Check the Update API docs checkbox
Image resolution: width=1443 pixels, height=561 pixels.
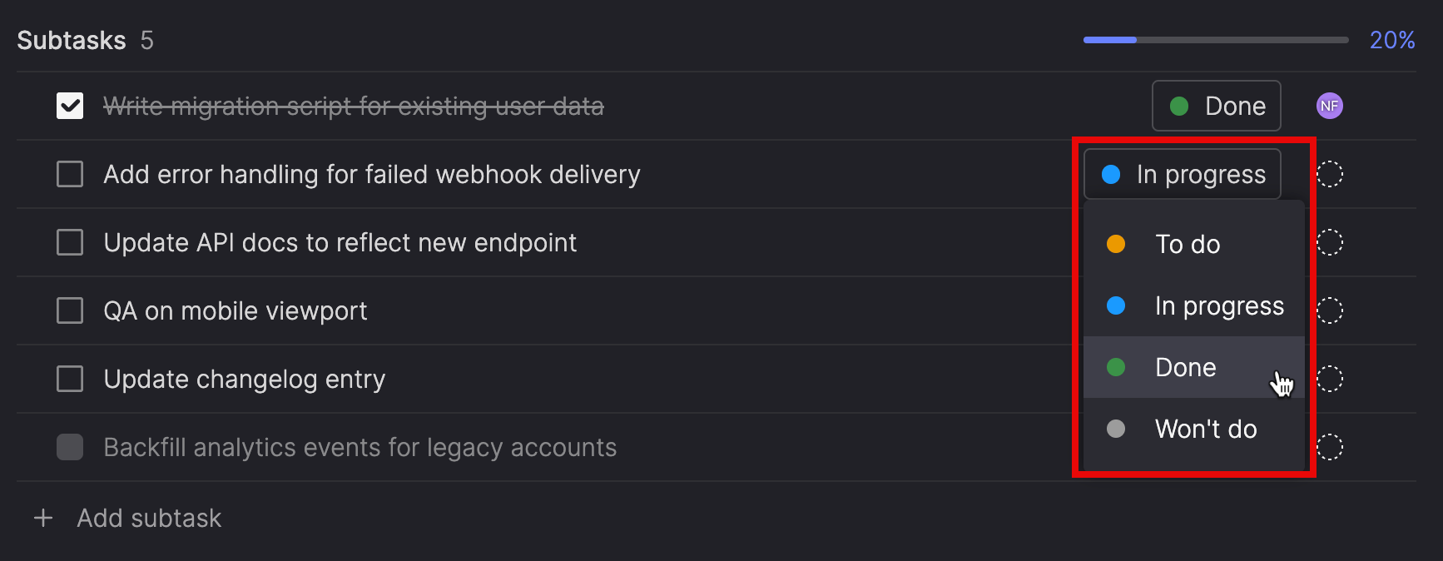[x=70, y=242]
